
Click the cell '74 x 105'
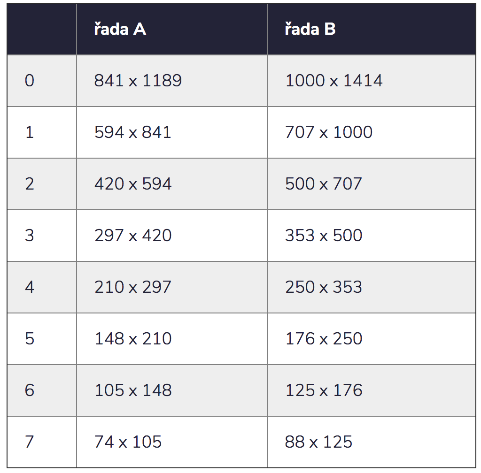[x=172, y=442]
